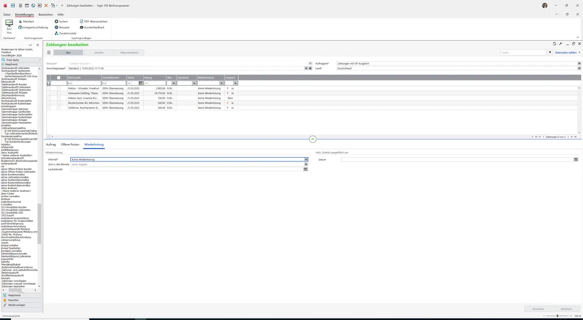Click the red X icon in quick access toolbar
583x320 pixels.
click(x=46, y=5)
